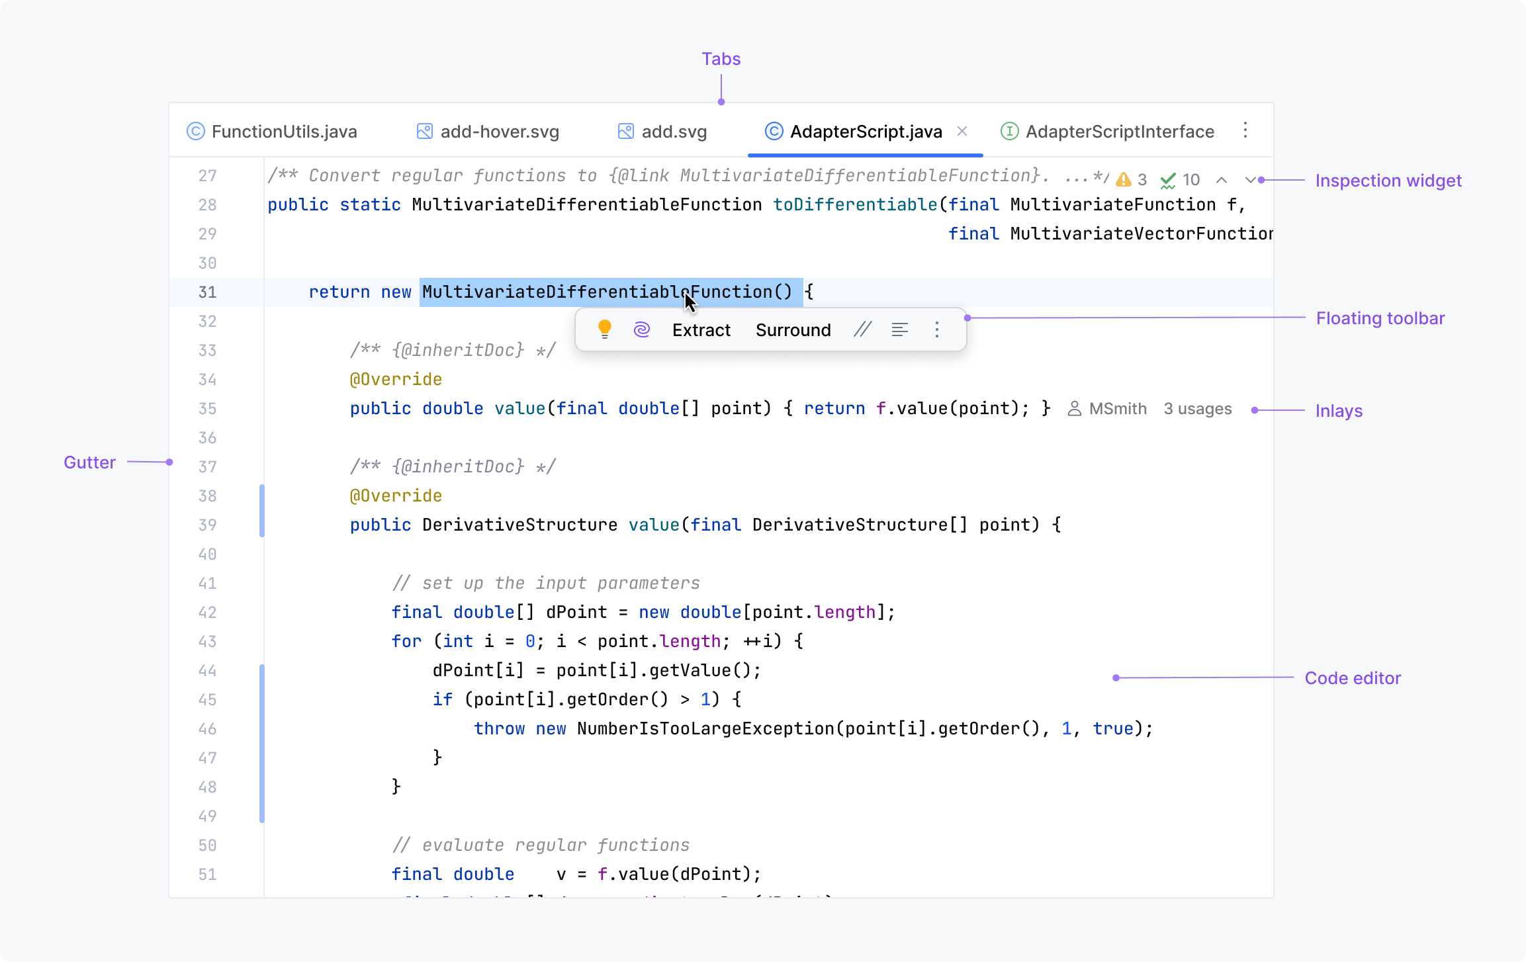Go to next highlighted problem arrow

click(x=1250, y=180)
